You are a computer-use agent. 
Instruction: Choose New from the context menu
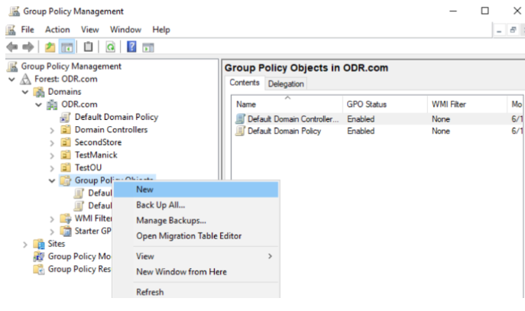pos(196,190)
